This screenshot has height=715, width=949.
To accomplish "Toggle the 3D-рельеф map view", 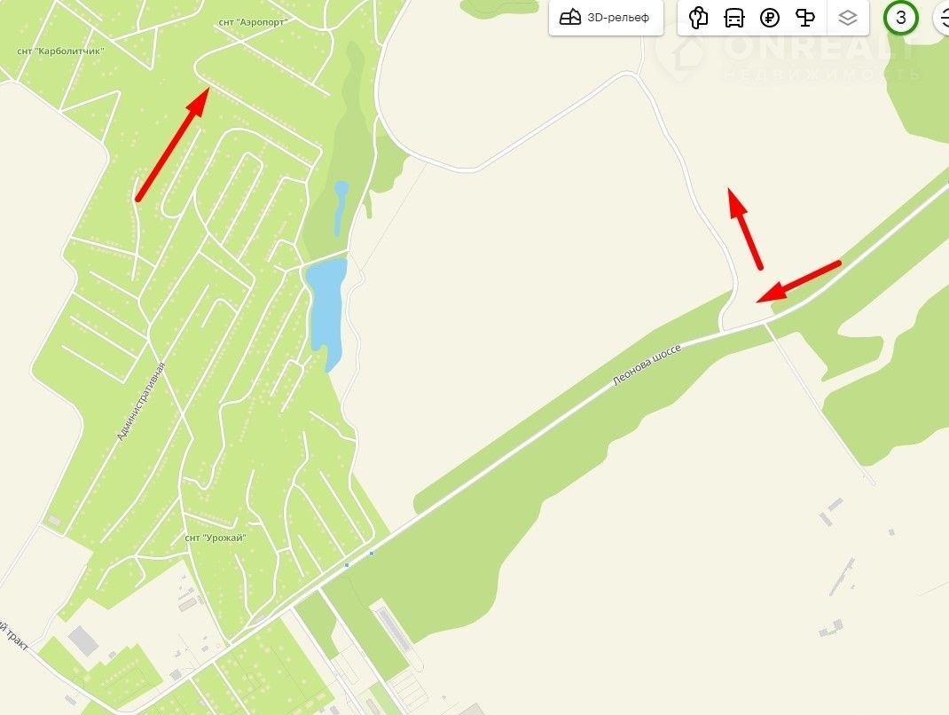I will pyautogui.click(x=606, y=18).
